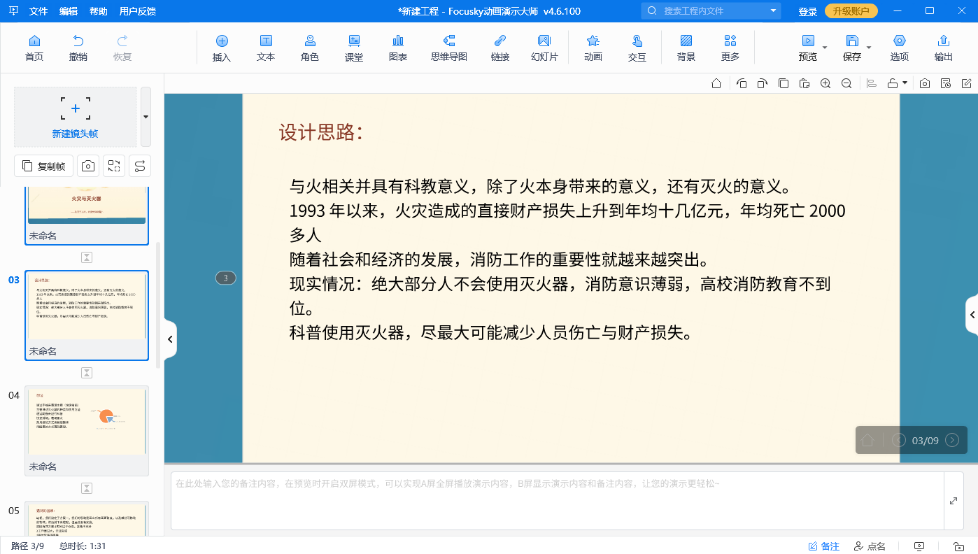
Task: Open the 思维导图 mind map tool
Action: pos(449,48)
